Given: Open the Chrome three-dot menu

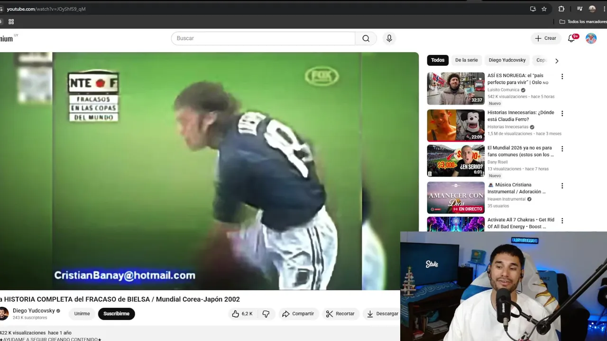Looking at the screenshot, I should click(x=604, y=9).
